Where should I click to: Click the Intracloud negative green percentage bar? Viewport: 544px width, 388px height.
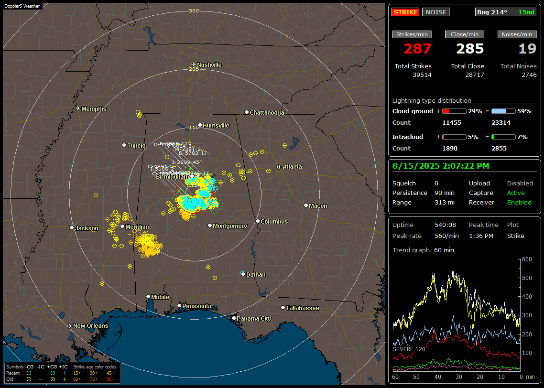503,137
